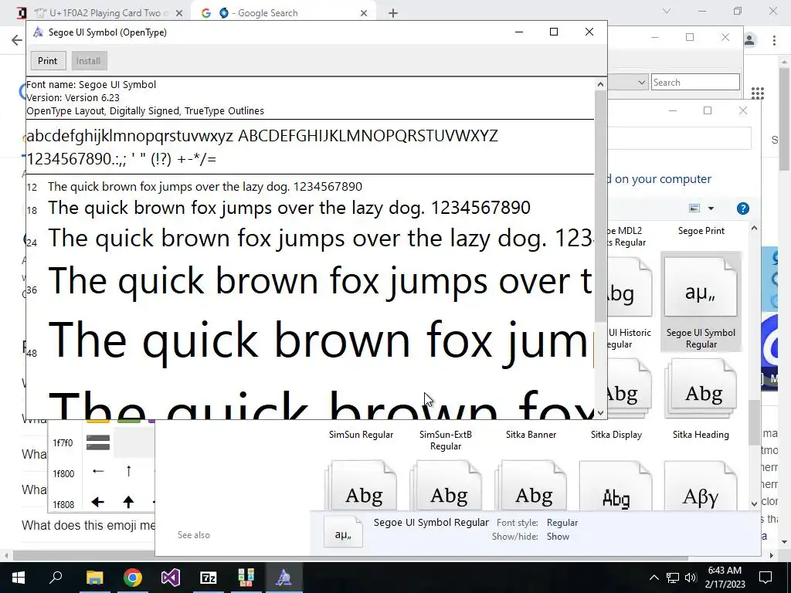
Task: Click the font name line 'Segoe UI Symbol'
Action: [x=91, y=84]
